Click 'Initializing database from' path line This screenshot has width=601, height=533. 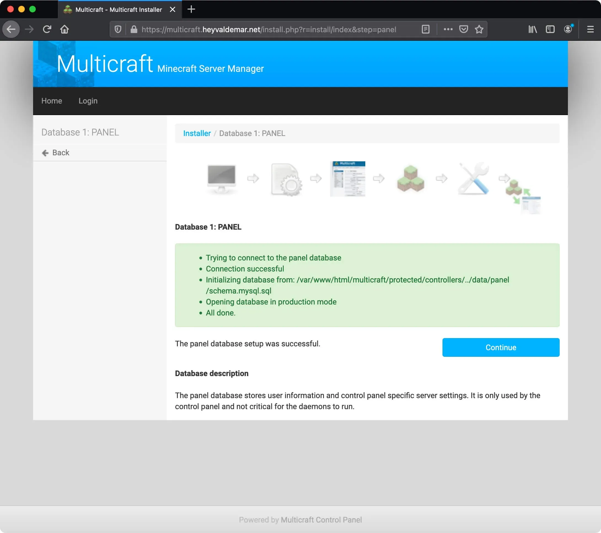click(357, 285)
